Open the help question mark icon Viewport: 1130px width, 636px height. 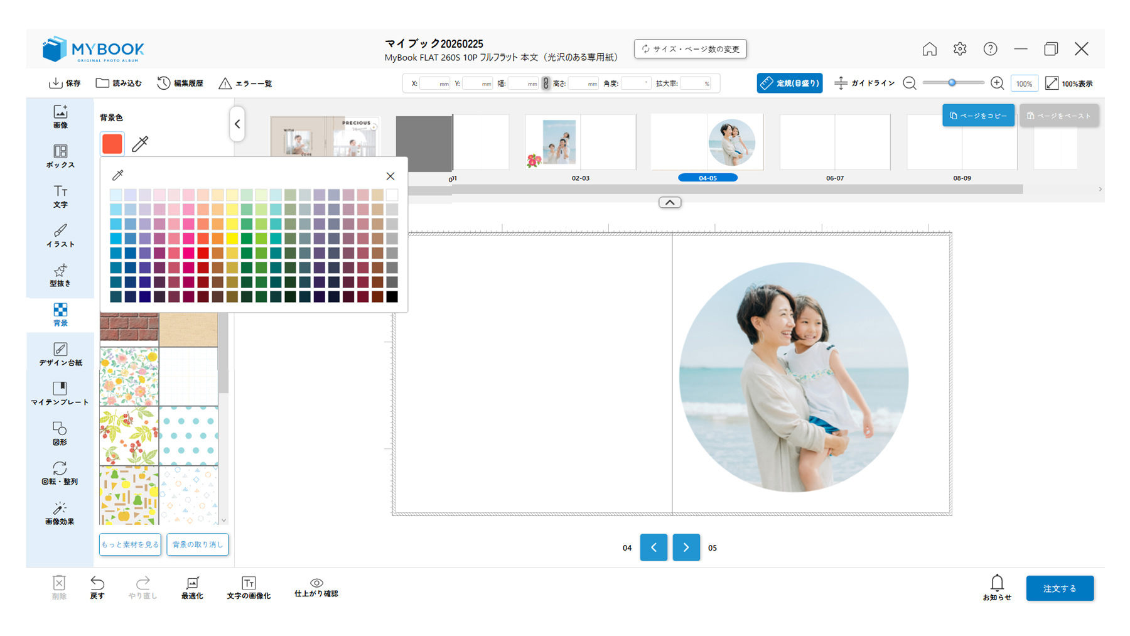point(990,49)
